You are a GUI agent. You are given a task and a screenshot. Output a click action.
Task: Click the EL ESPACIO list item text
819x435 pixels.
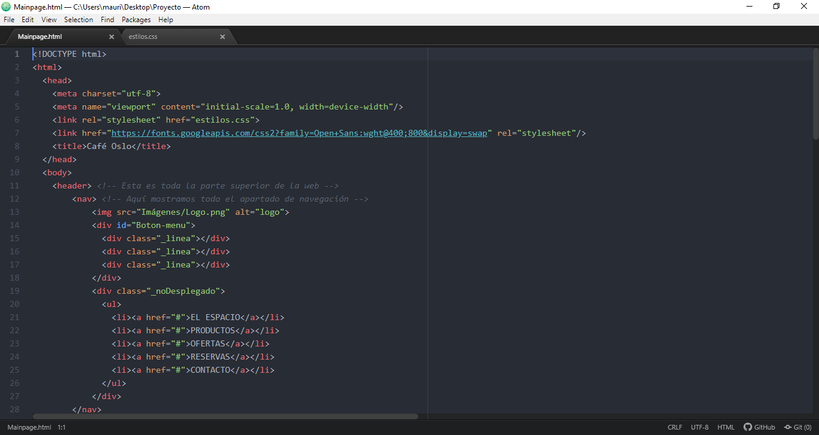tap(215, 317)
